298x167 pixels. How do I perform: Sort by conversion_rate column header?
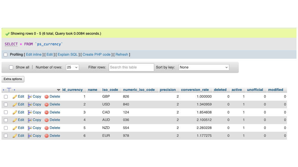click(x=195, y=90)
